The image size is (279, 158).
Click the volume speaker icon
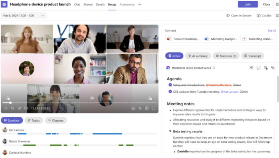pyautogui.click(x=26, y=108)
